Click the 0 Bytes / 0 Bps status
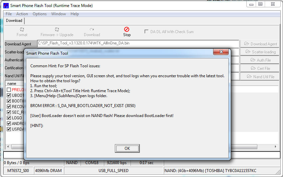The image size is (283, 177). [x=17, y=163]
